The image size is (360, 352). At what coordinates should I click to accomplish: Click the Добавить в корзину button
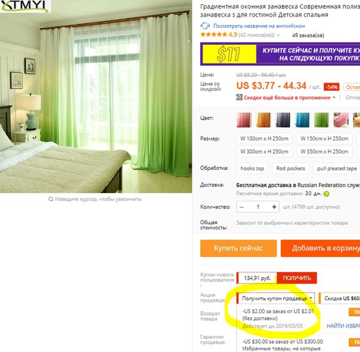(x=320, y=248)
